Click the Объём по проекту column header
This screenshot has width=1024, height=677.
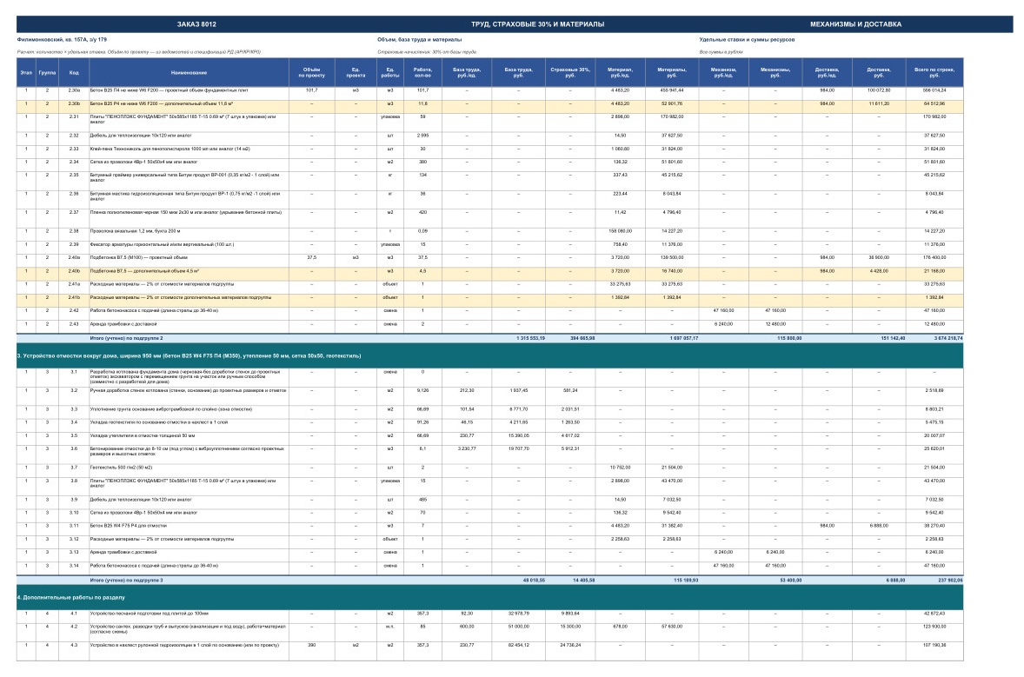tap(311, 72)
